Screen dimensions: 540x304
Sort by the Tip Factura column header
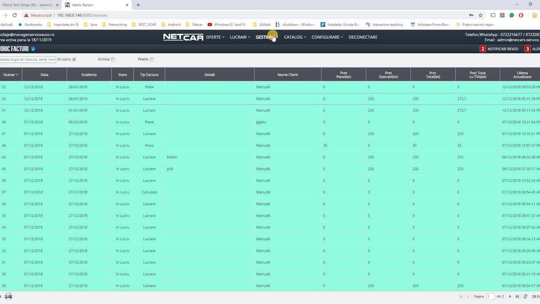pos(149,75)
